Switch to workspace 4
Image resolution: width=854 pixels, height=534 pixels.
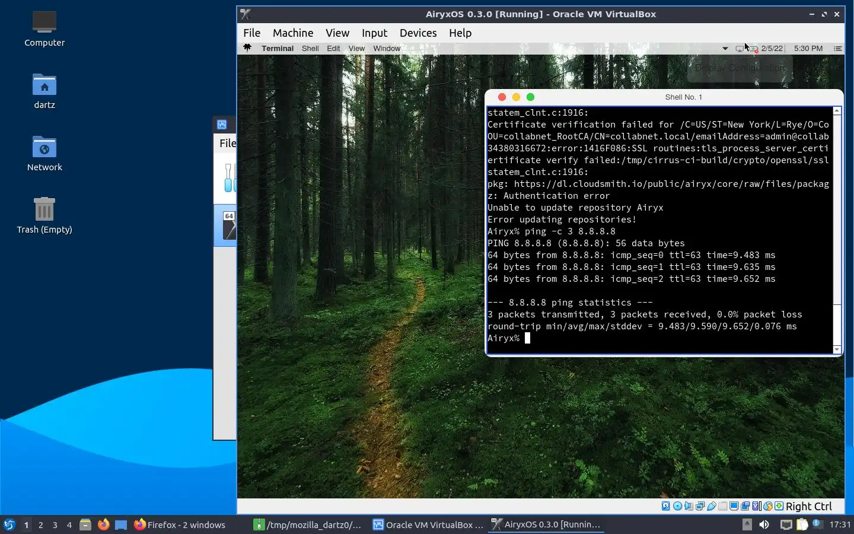coord(69,525)
